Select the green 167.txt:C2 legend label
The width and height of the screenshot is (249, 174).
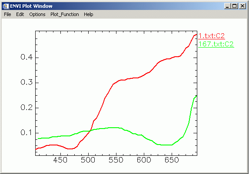point(216,44)
